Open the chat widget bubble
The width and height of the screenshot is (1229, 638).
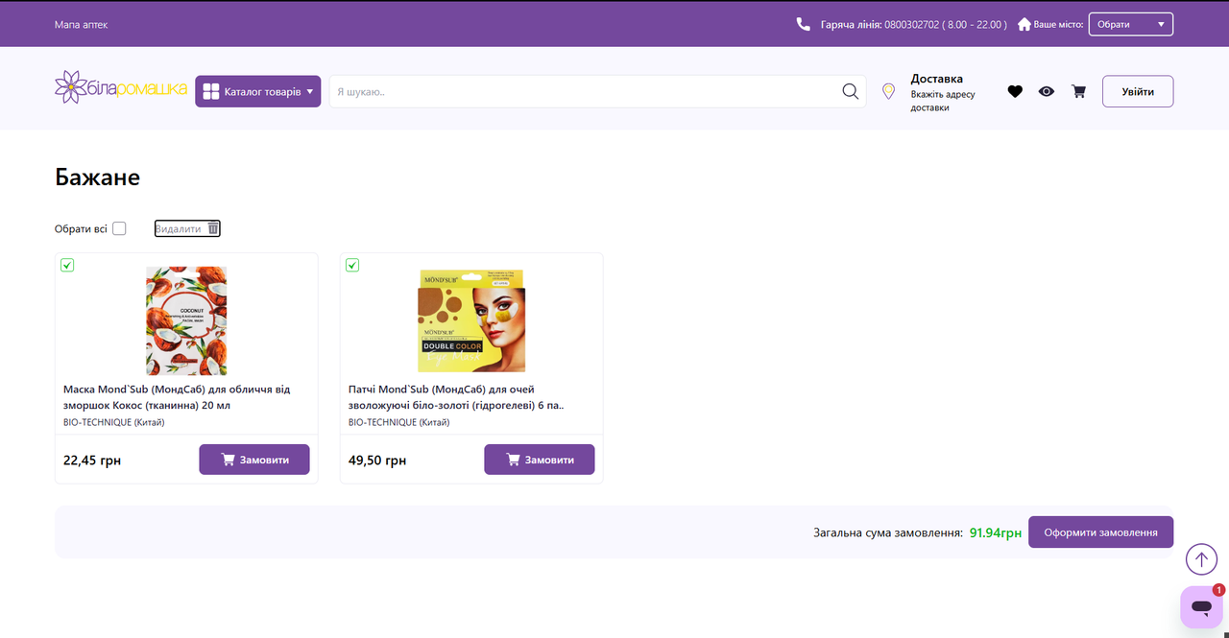pos(1201,607)
